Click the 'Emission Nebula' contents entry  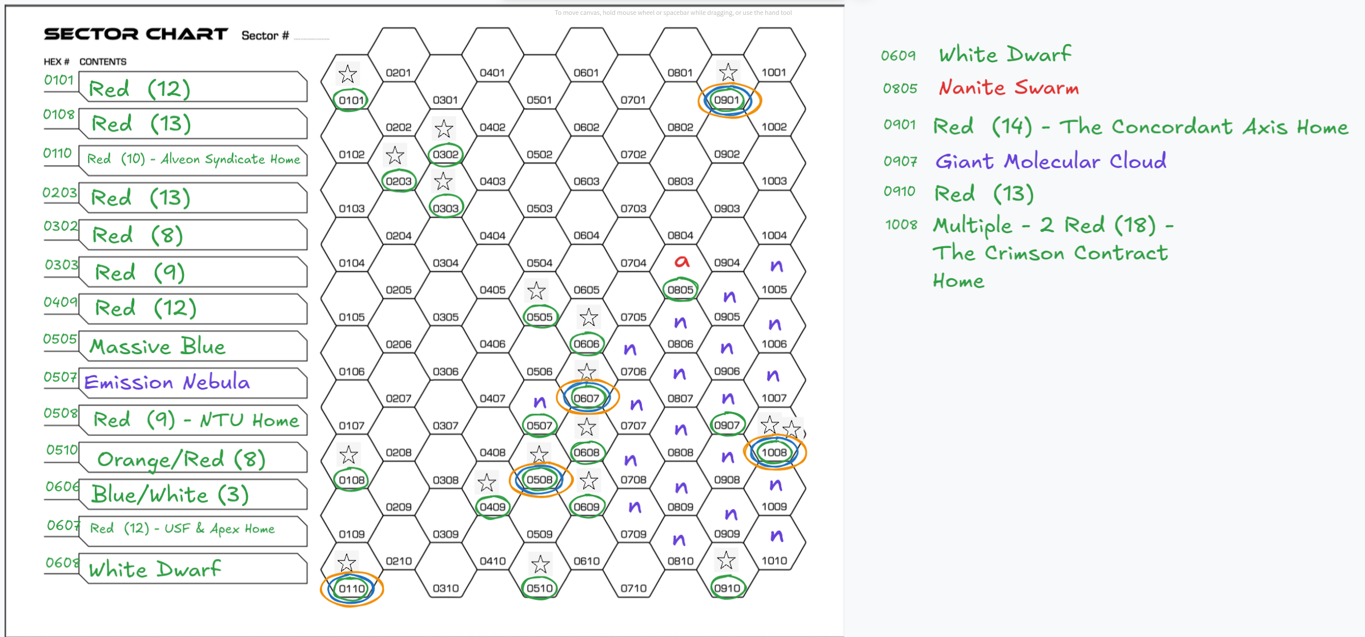(x=167, y=382)
